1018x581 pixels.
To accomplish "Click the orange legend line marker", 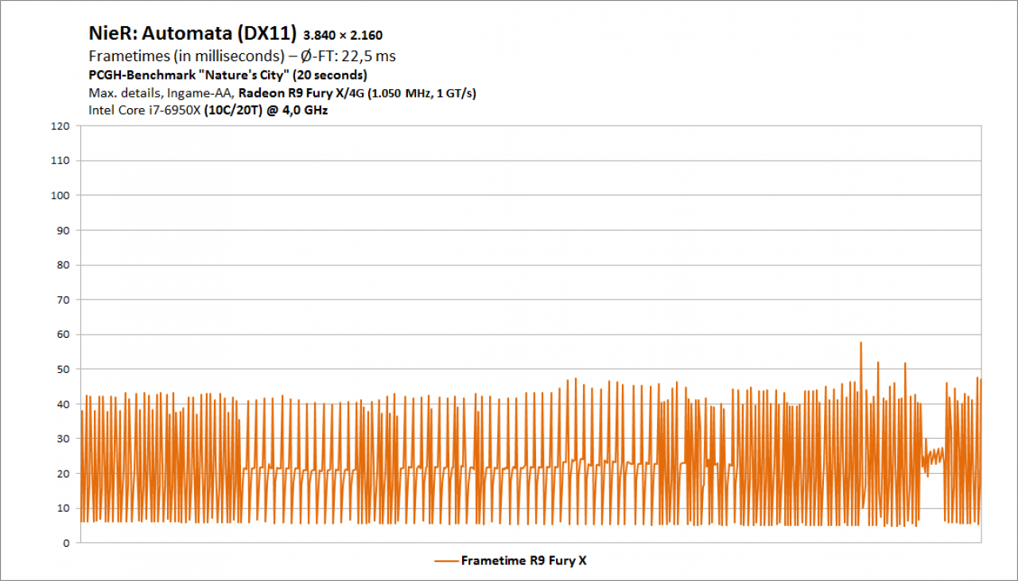I will pos(446,561).
